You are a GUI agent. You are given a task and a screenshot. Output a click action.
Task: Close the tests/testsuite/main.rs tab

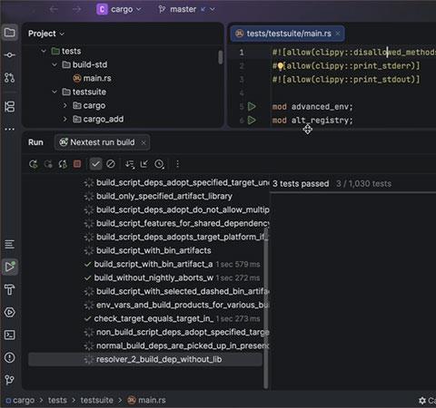(x=338, y=34)
